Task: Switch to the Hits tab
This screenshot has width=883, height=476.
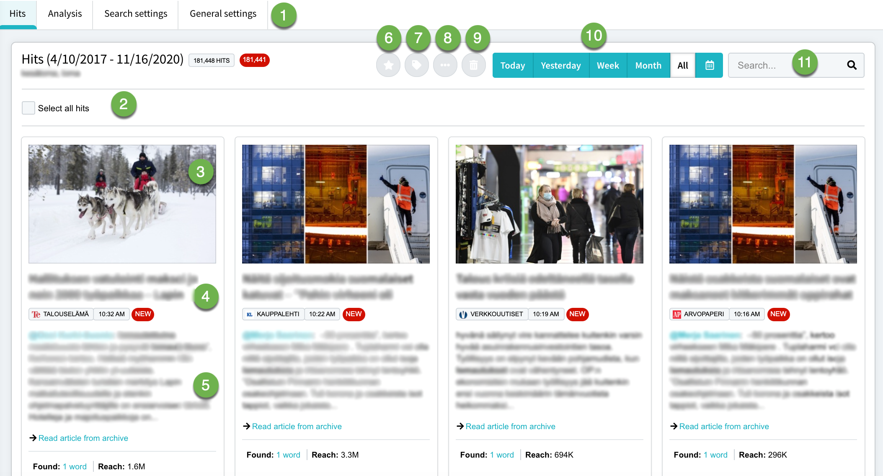Action: point(18,14)
